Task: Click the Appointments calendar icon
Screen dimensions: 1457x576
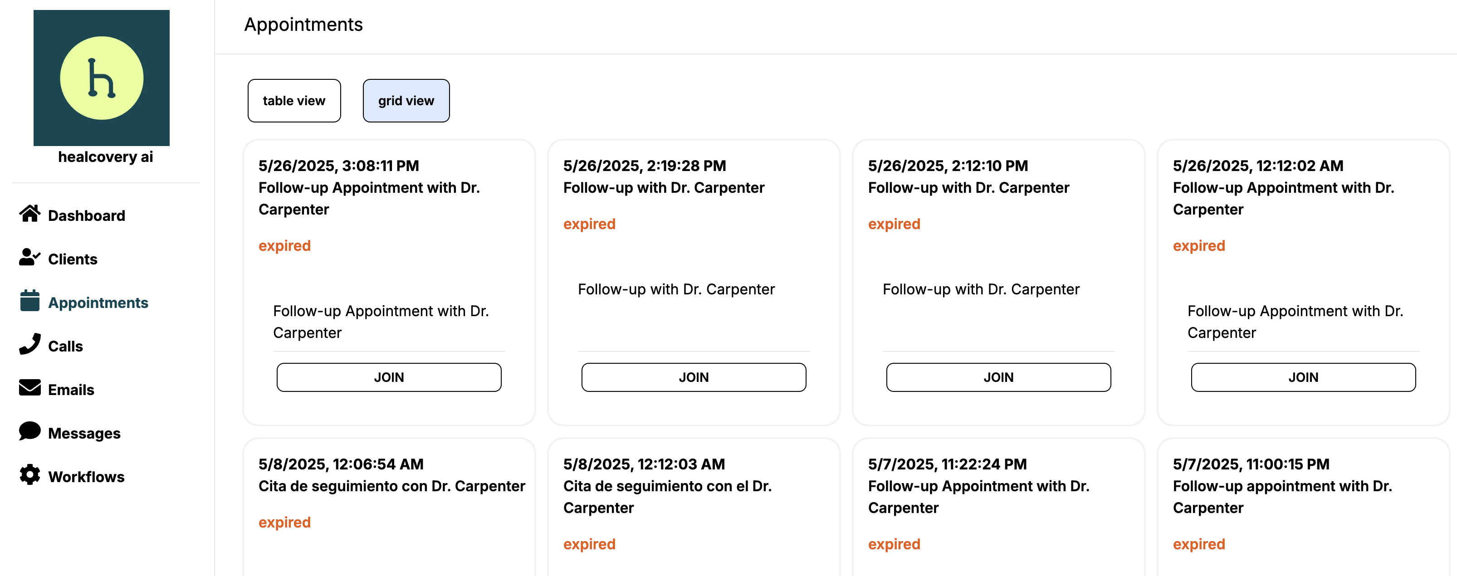Action: pos(29,301)
